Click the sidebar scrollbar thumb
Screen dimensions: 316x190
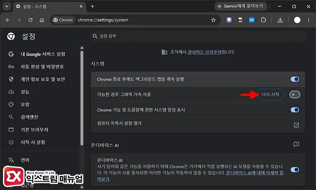click(82, 98)
